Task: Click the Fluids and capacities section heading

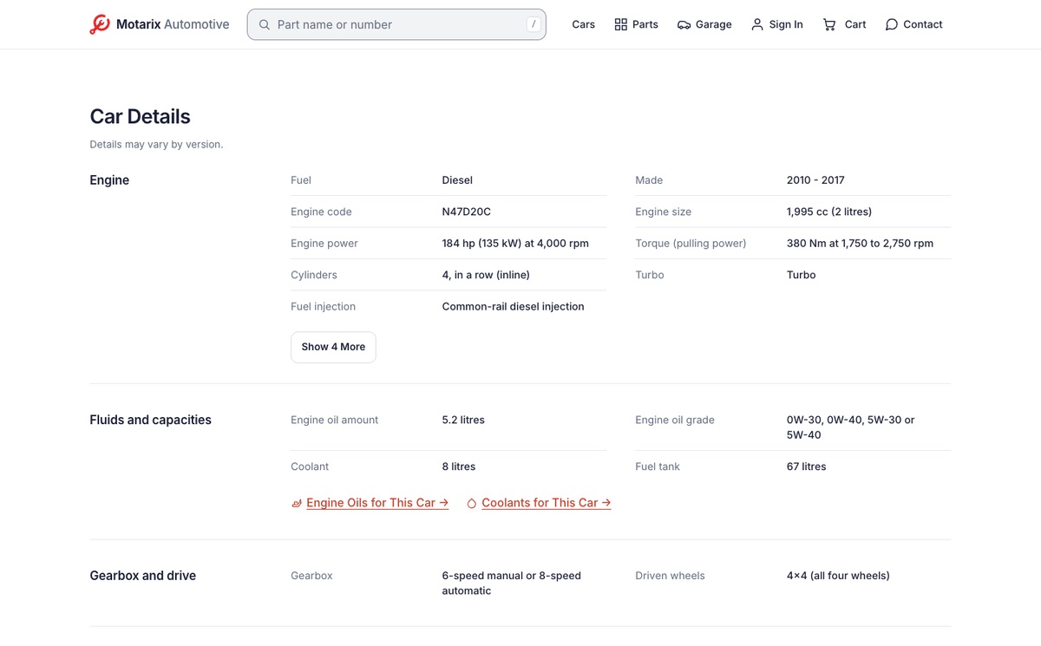Action: click(x=151, y=420)
